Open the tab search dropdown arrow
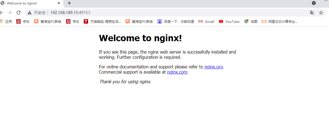329x128 pixels. tap(314, 3)
